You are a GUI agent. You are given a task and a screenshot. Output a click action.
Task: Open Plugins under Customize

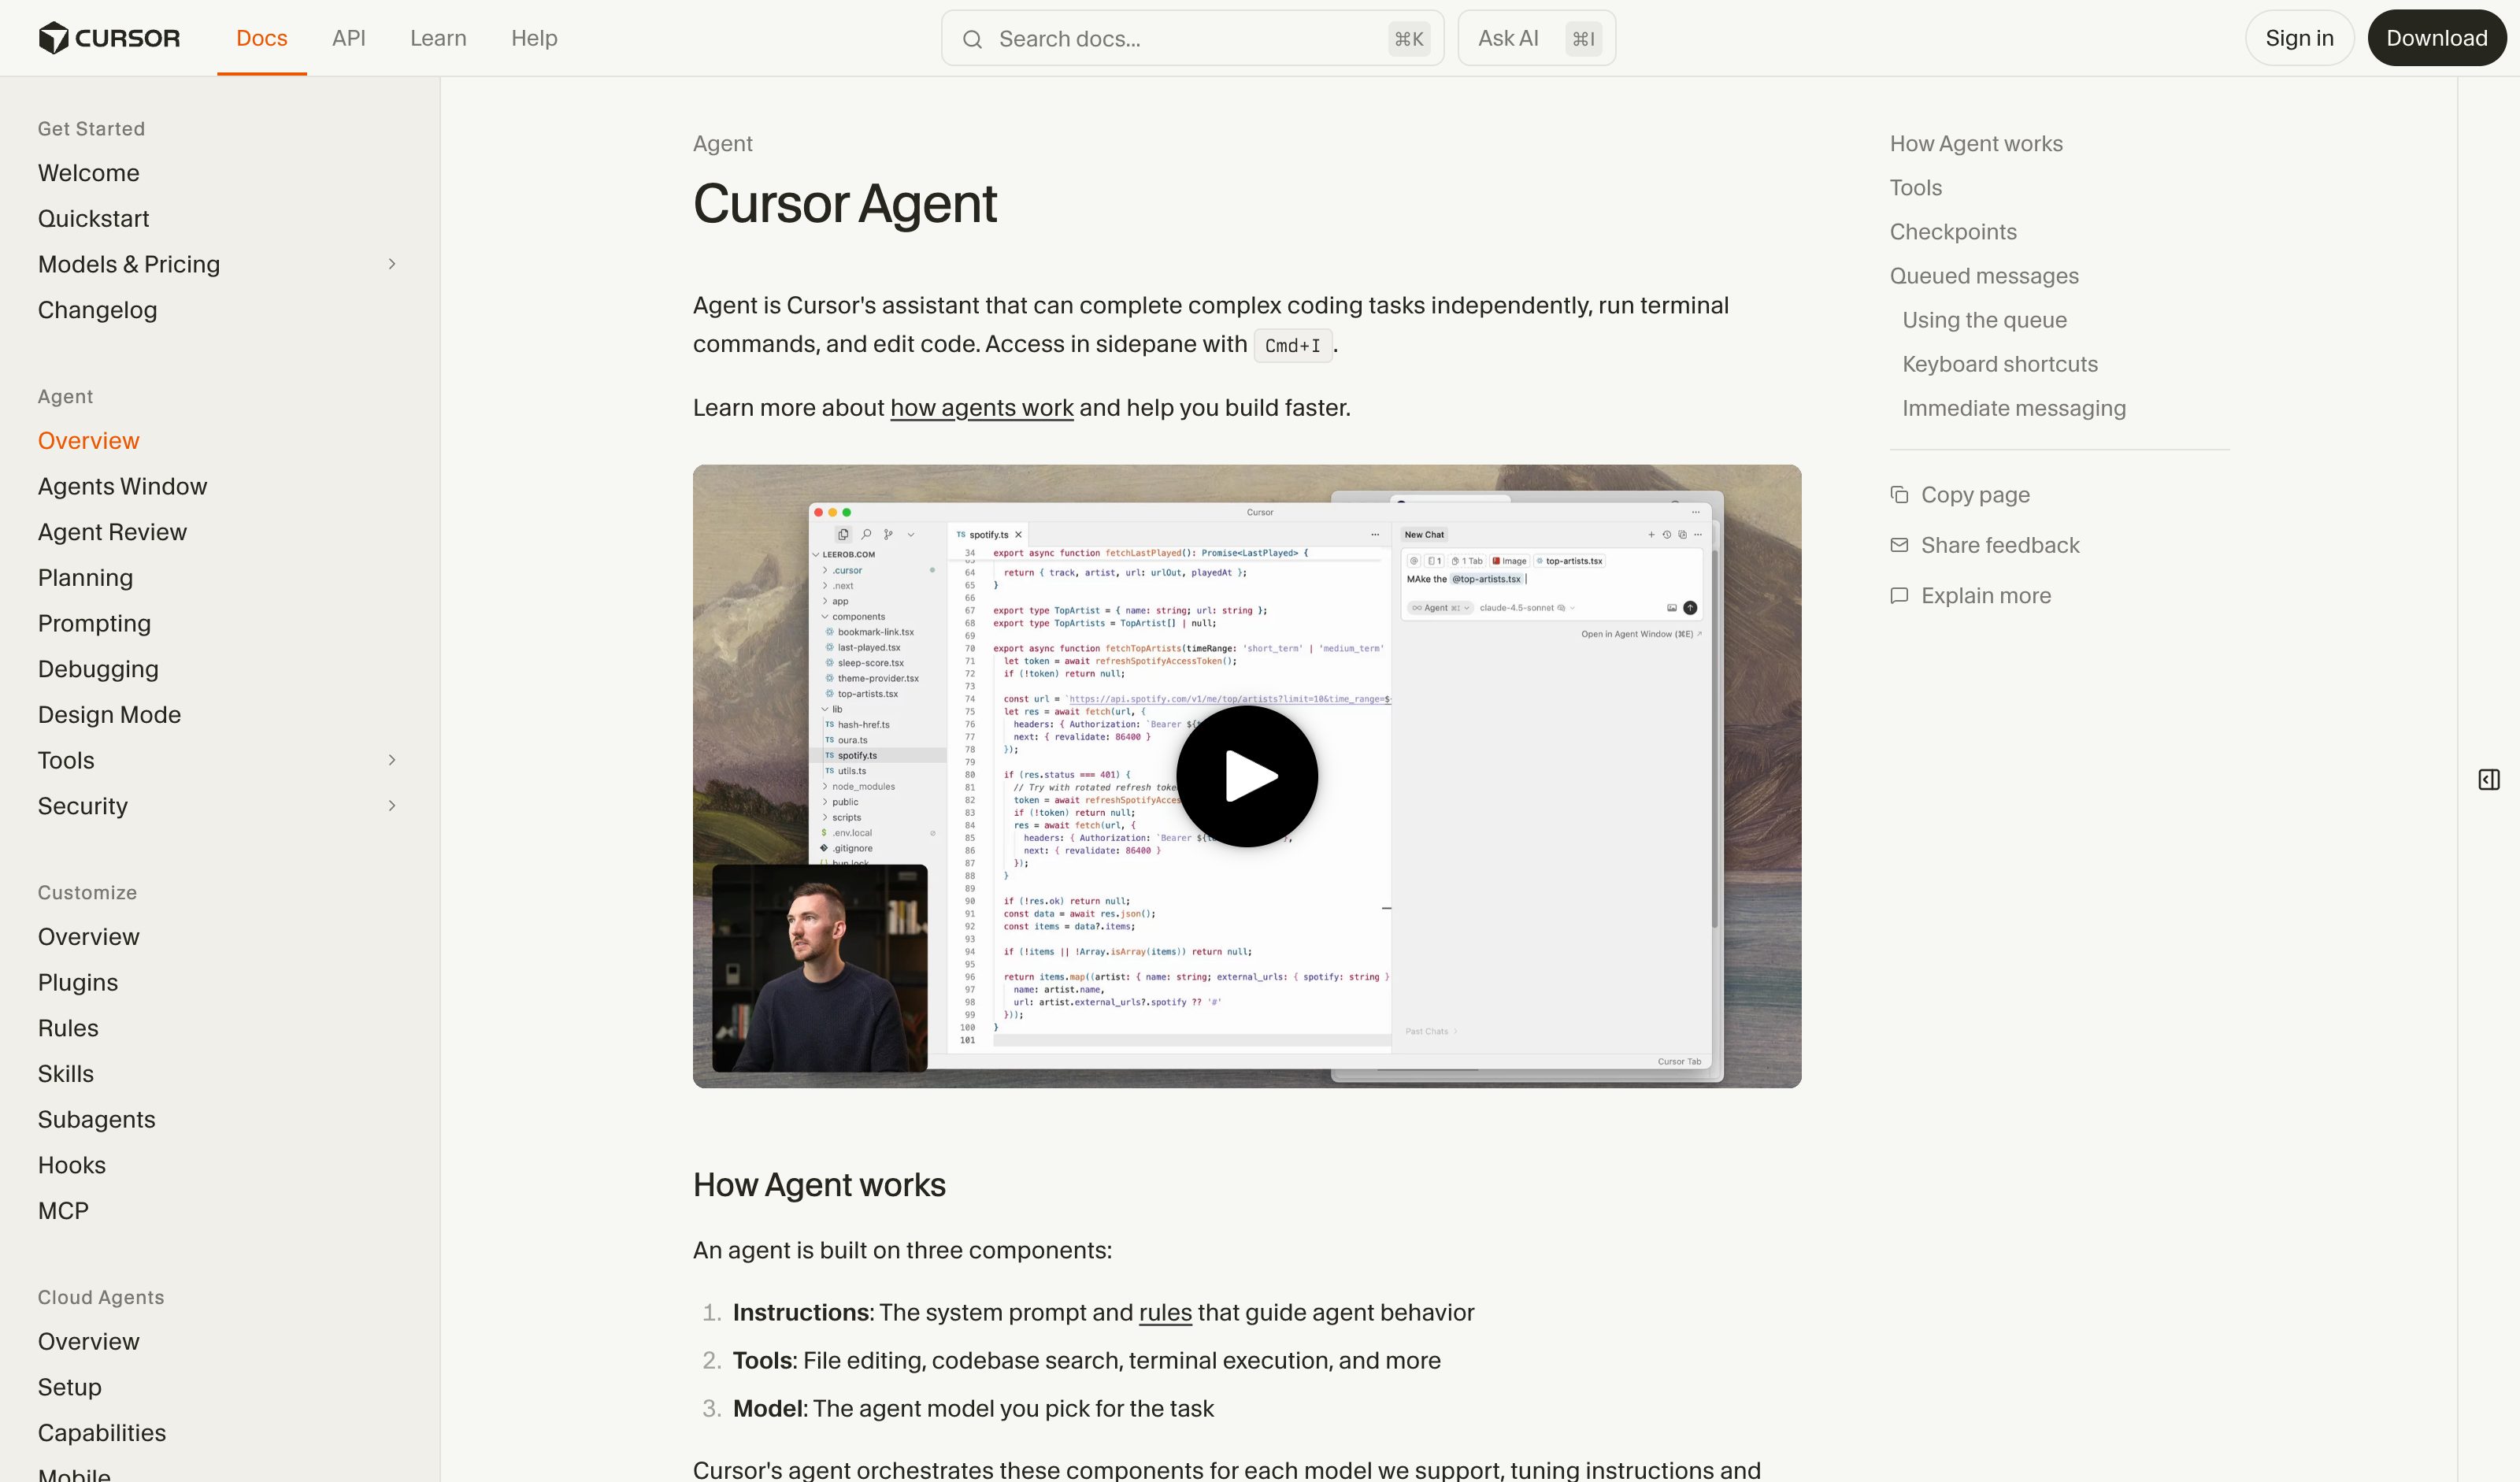tap(78, 983)
